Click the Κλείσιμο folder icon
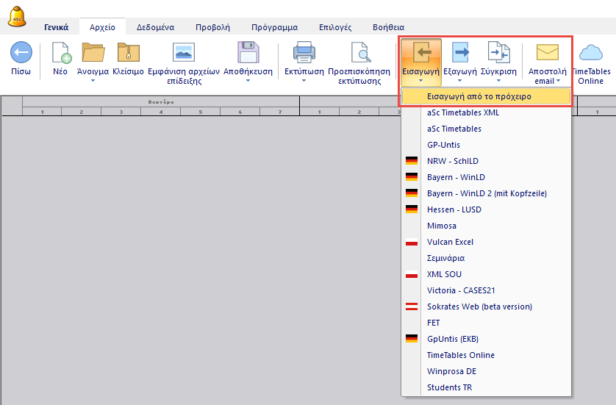This screenshot has height=405, width=616. click(128, 54)
